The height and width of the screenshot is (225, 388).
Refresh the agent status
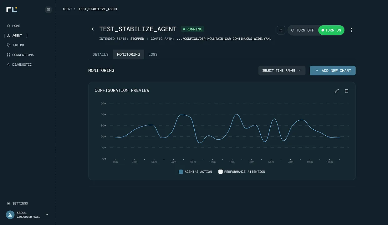[281, 30]
